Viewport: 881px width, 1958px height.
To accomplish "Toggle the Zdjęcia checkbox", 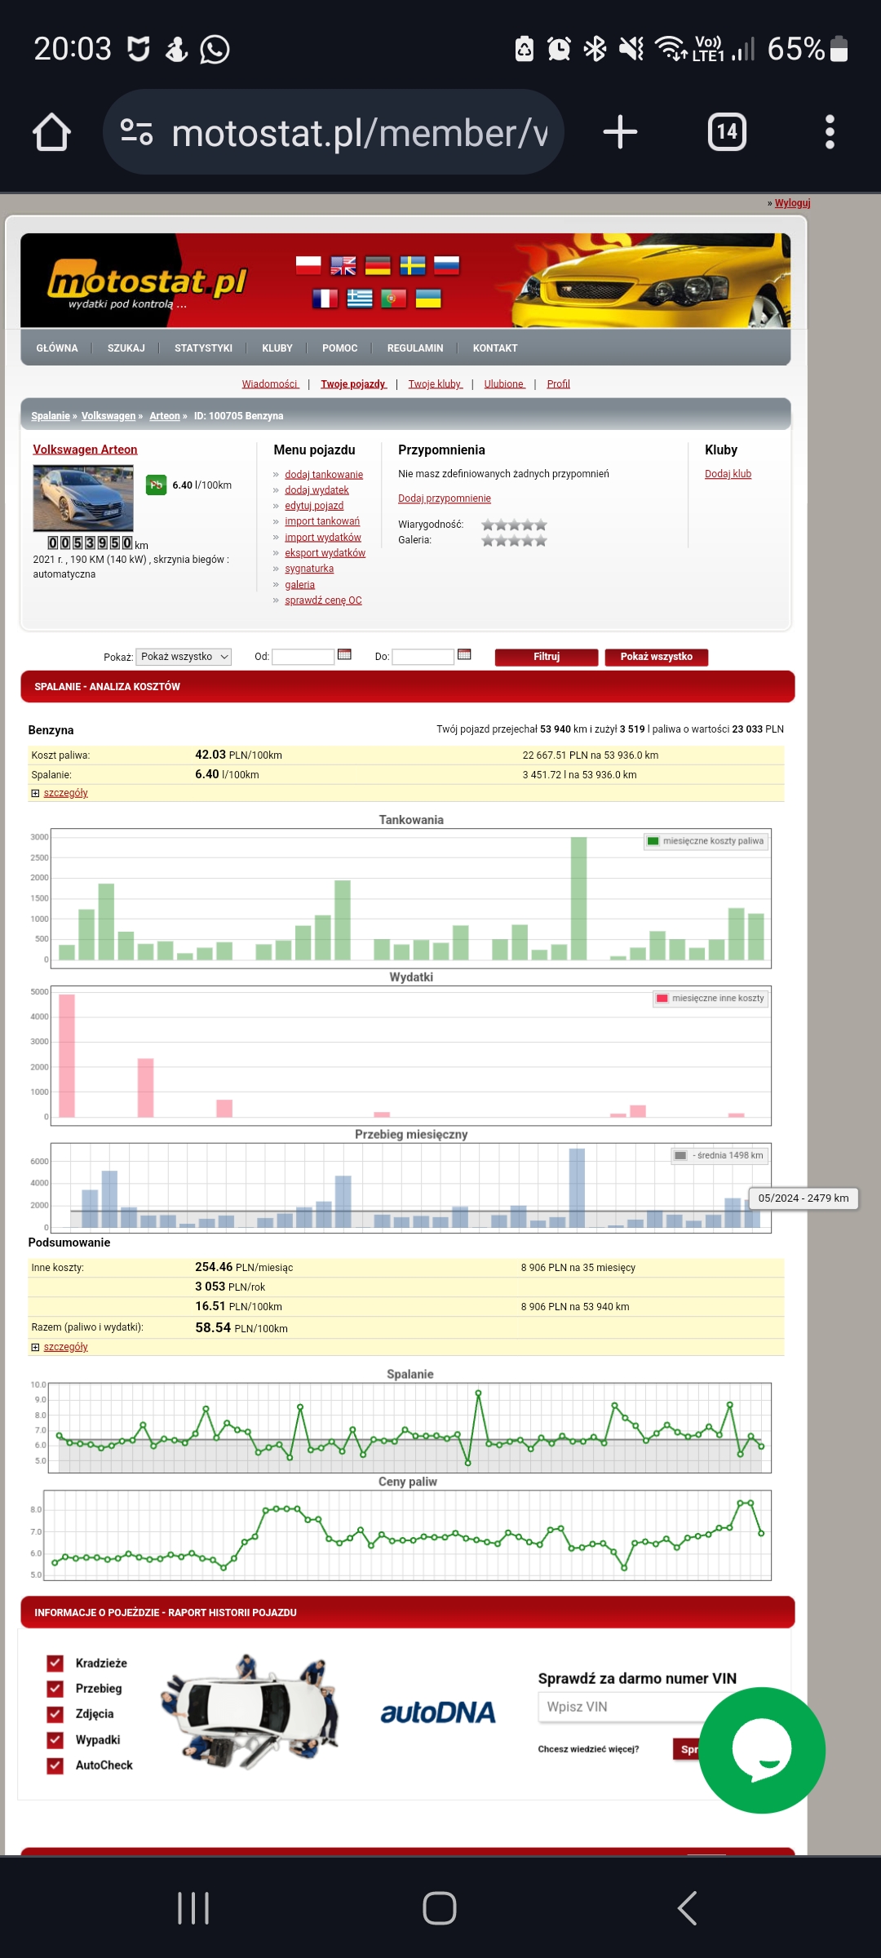I will 55,1713.
